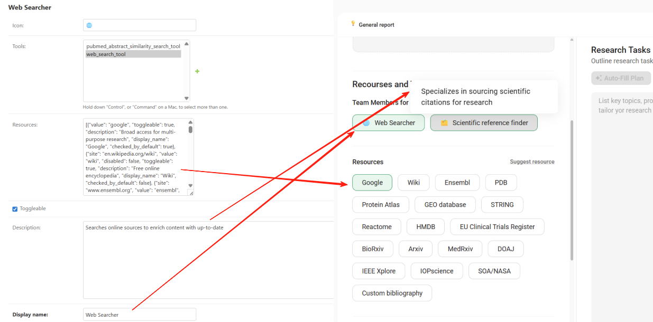Click the Suggest resource link

coord(532,162)
